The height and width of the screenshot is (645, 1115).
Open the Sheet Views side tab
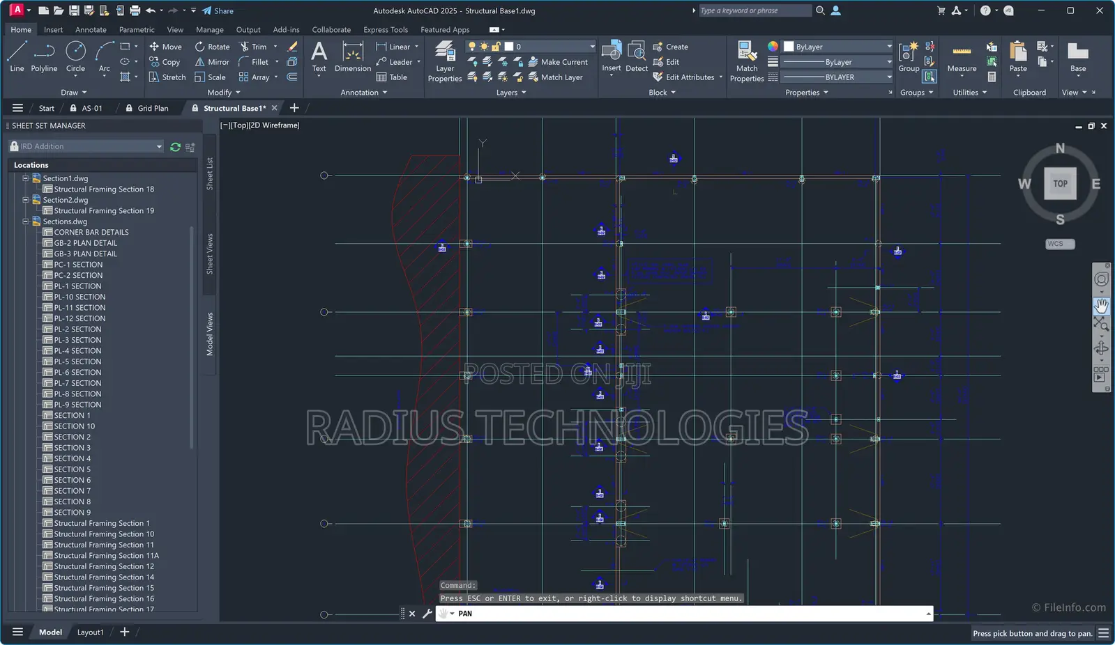[210, 254]
